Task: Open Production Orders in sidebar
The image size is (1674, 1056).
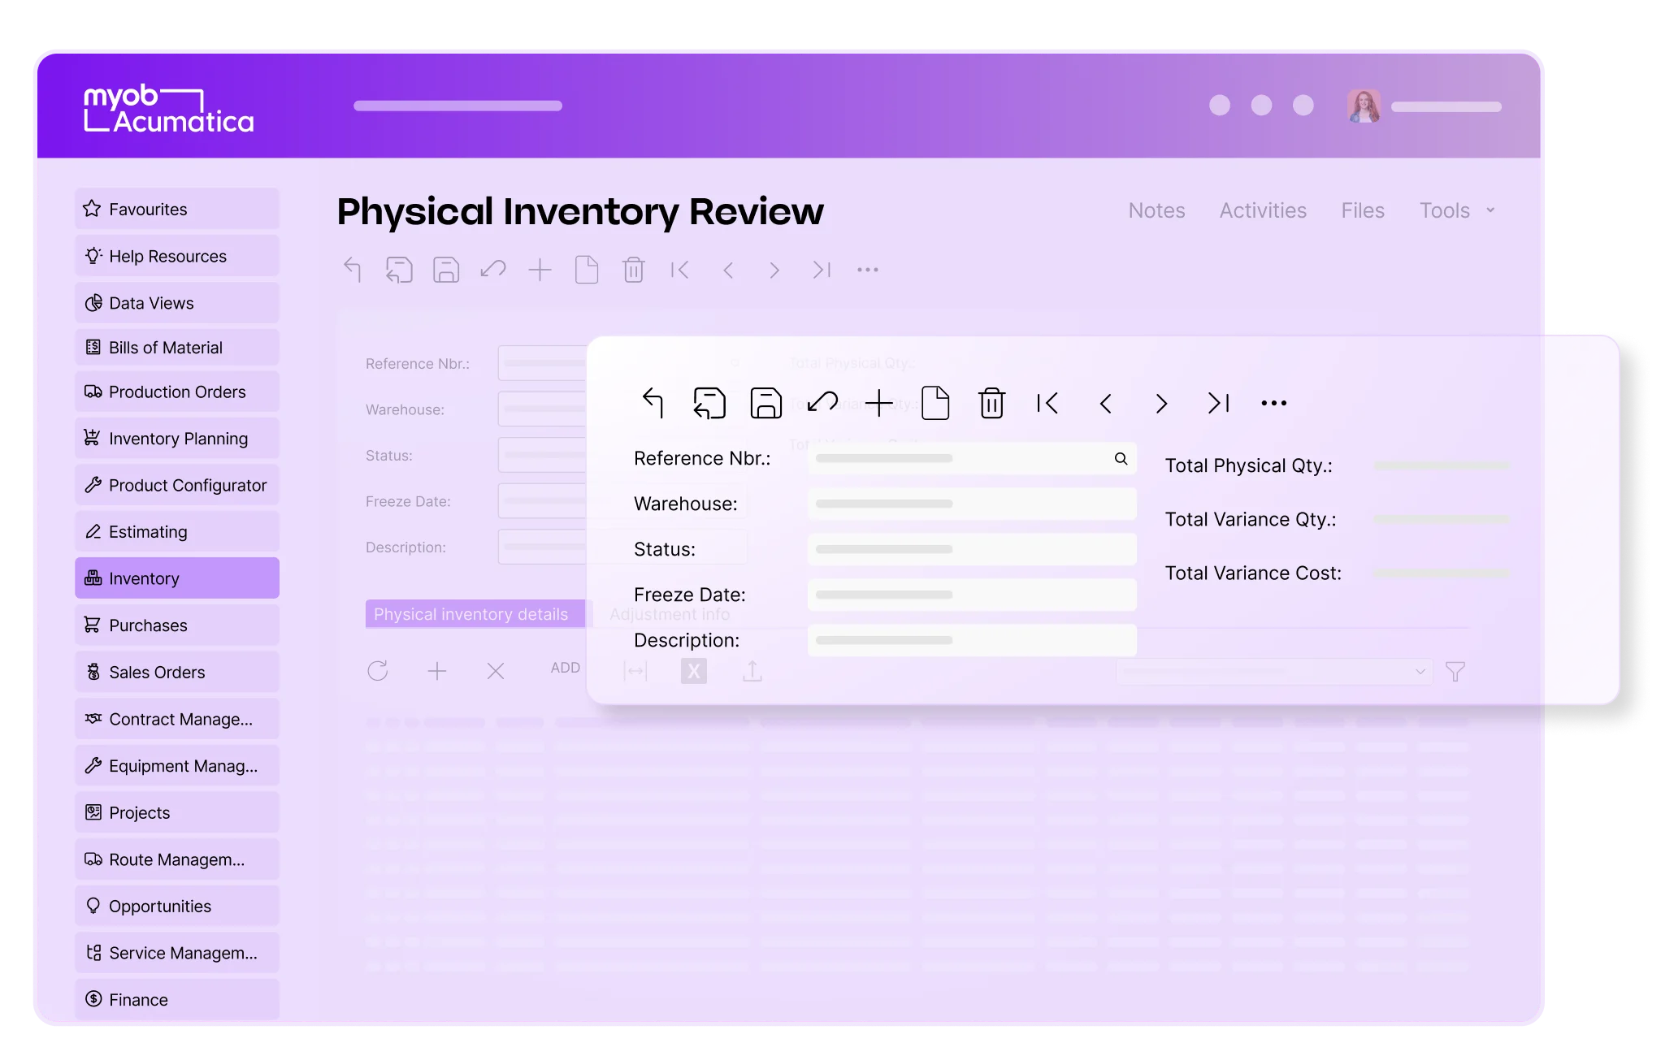Action: point(177,392)
